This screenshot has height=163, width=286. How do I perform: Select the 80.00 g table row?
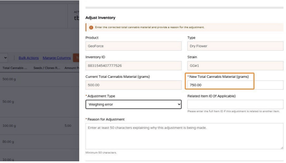coord(40,142)
